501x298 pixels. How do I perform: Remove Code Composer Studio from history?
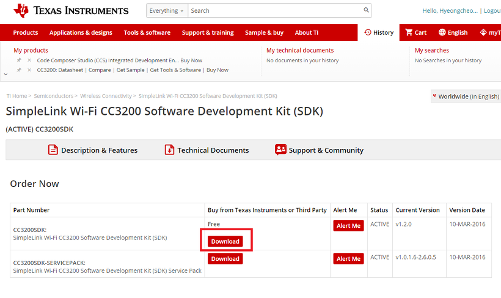pyautogui.click(x=29, y=60)
